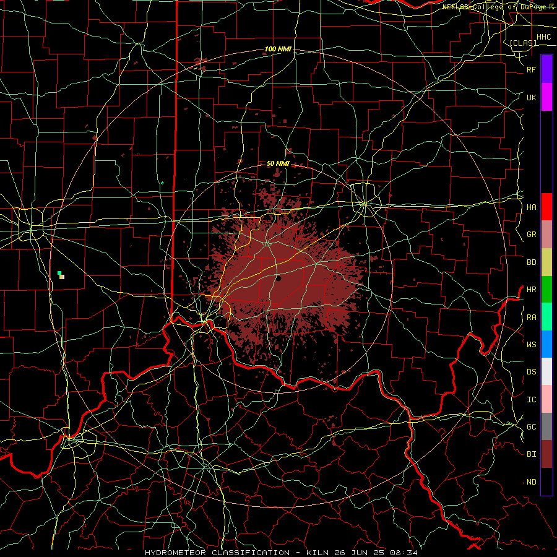Click the 'IC' legend label
Screen dimensions: 557x557
pos(531,400)
